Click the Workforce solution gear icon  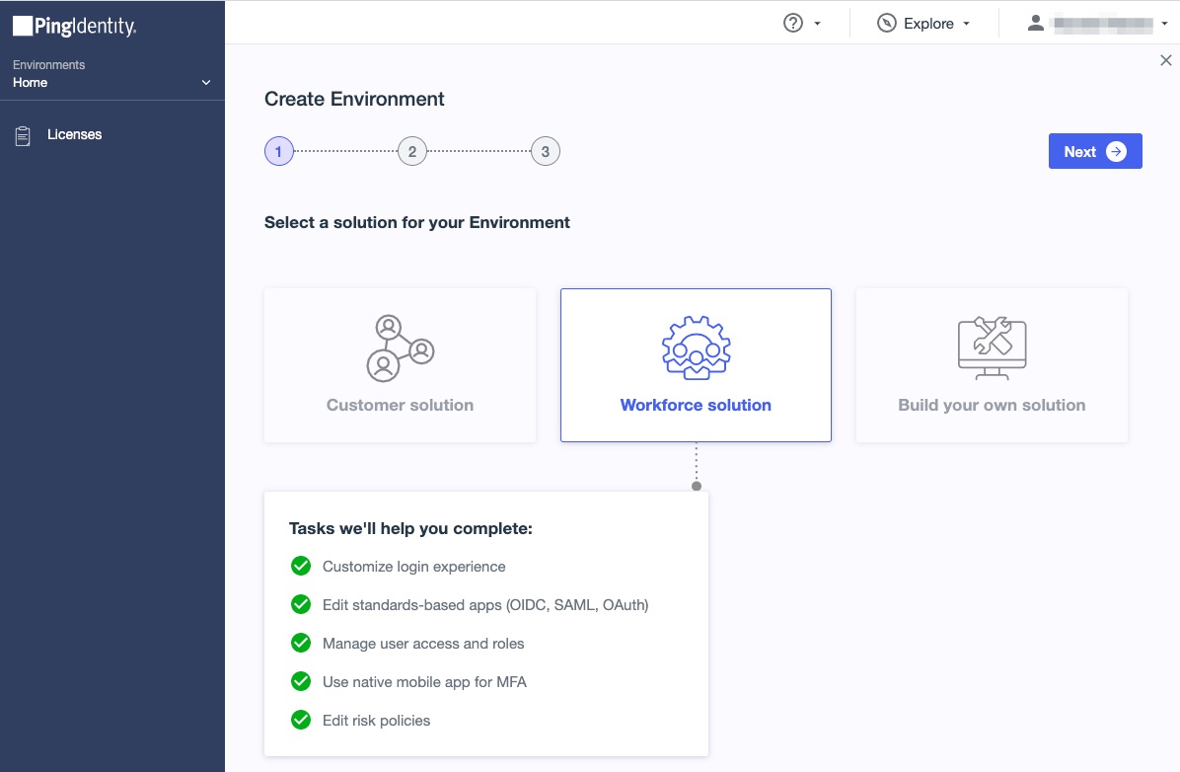(x=696, y=347)
